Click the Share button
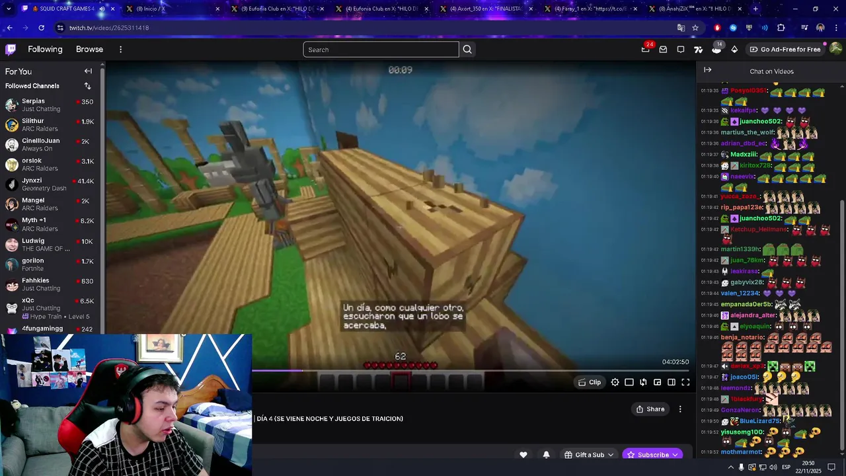 coord(650,409)
